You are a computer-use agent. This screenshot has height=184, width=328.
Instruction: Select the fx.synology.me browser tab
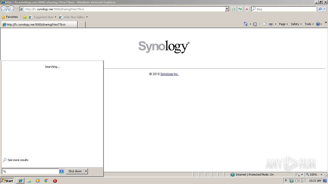(x=39, y=25)
